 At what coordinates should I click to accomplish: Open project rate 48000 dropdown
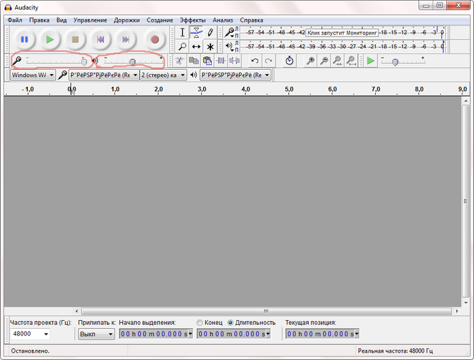tap(30, 334)
